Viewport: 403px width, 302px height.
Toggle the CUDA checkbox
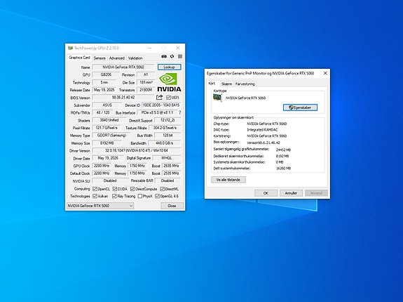tap(115, 189)
